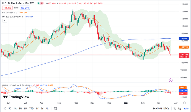Click the -0.243 (-0.24%) change value
The width and height of the screenshot is (191, 112).
95,3
